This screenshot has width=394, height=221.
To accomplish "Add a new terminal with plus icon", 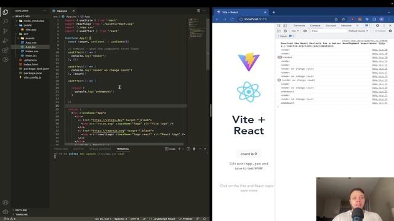I will [179, 149].
